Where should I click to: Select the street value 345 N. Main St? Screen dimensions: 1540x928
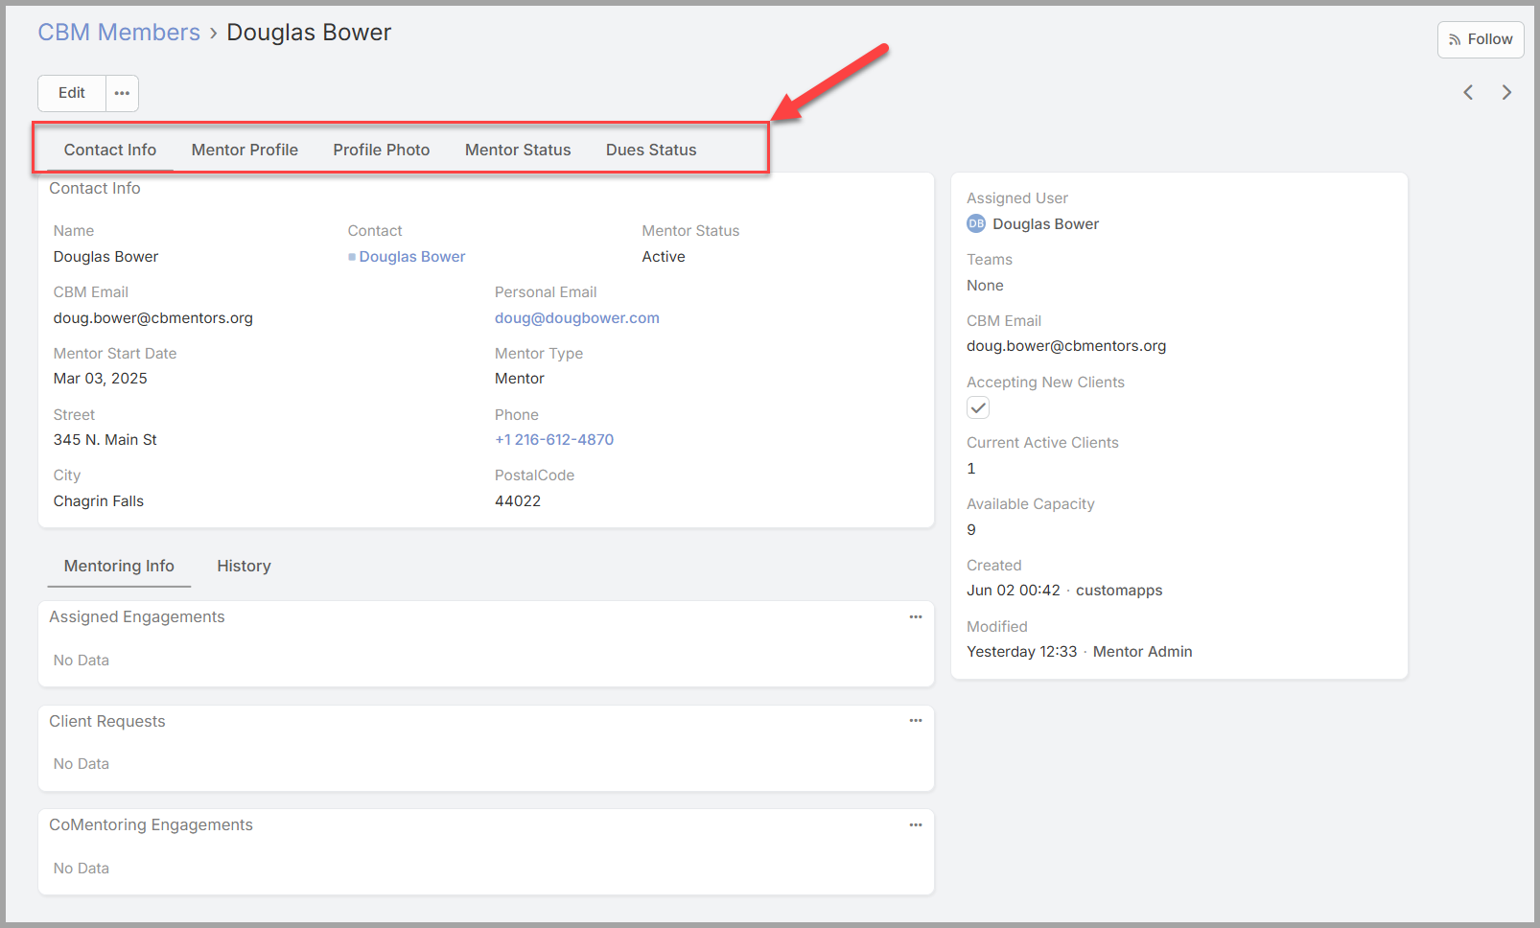(105, 439)
